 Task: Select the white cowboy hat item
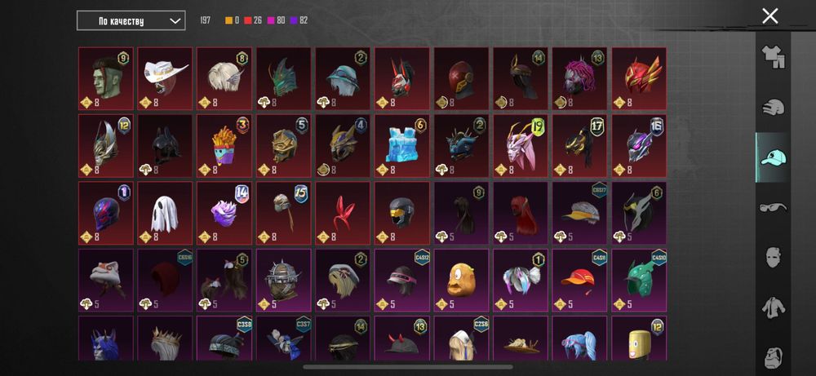165,78
